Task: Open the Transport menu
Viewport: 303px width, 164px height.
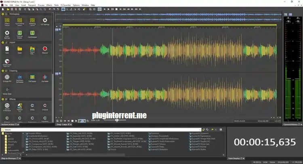Action: tap(32, 5)
